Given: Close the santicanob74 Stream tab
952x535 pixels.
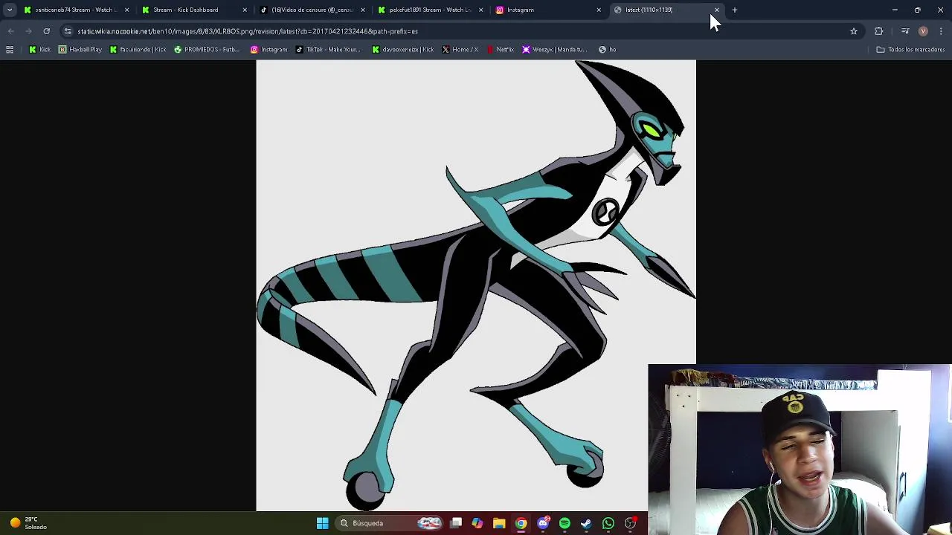Looking at the screenshot, I should point(126,10).
